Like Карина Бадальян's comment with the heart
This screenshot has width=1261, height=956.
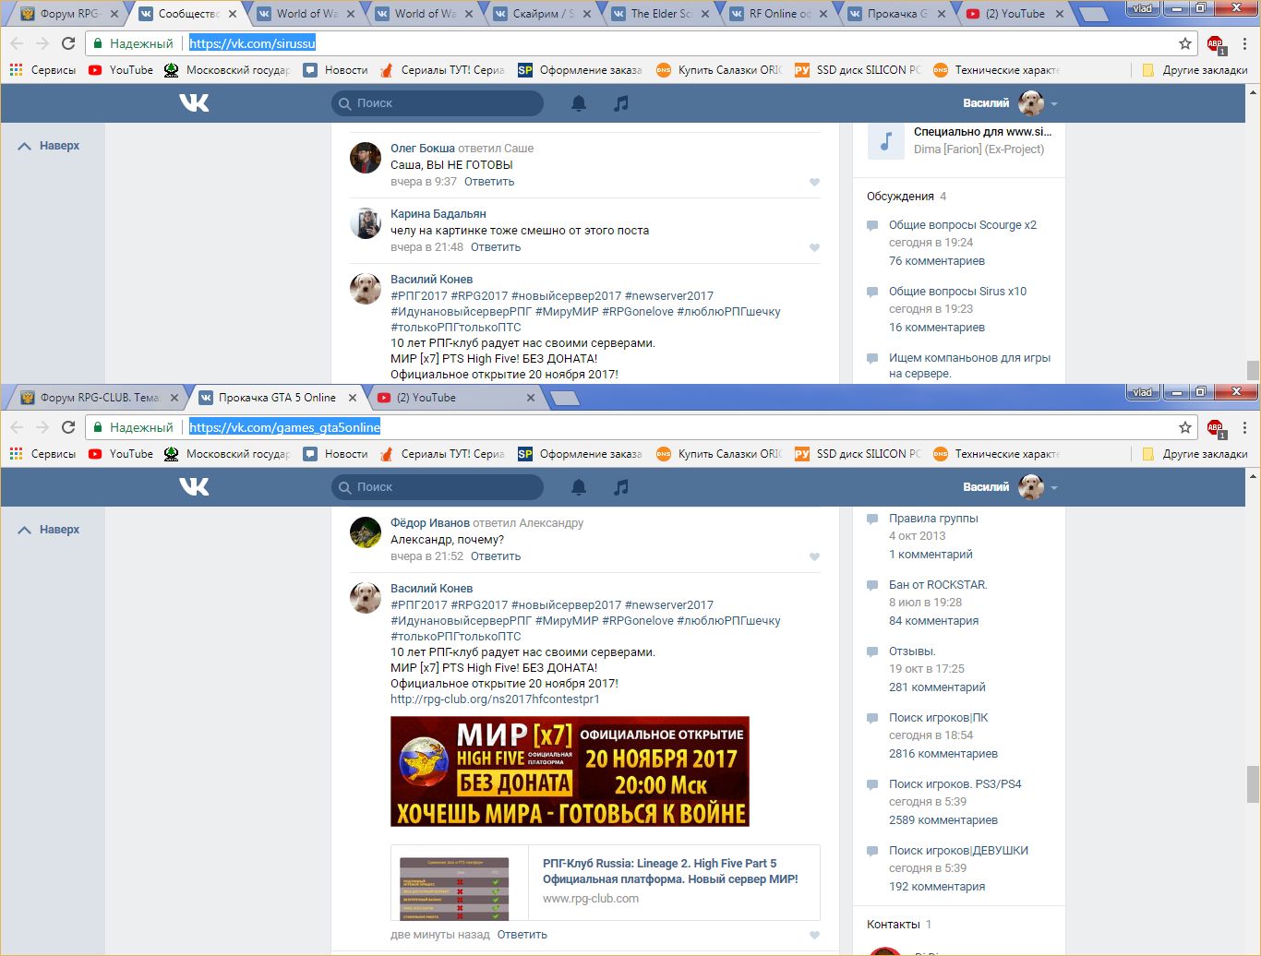click(814, 247)
